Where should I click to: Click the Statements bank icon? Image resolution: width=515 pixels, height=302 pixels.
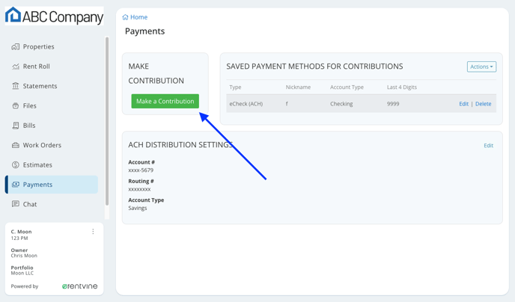point(16,86)
